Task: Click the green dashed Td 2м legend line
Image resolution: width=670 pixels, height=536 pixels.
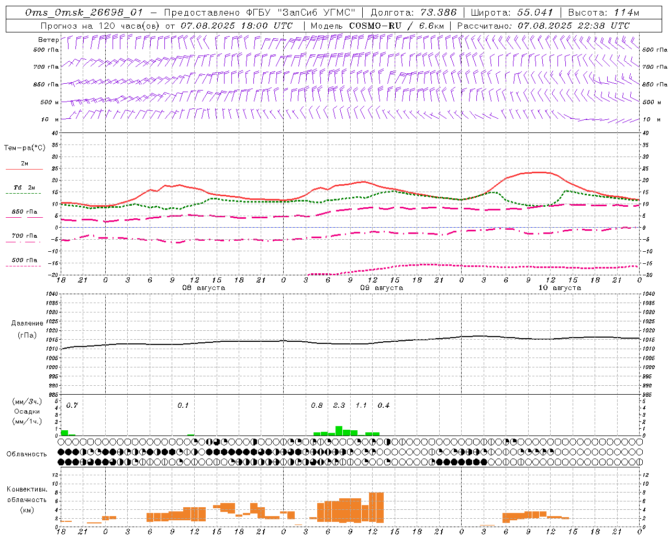Action: click(24, 194)
